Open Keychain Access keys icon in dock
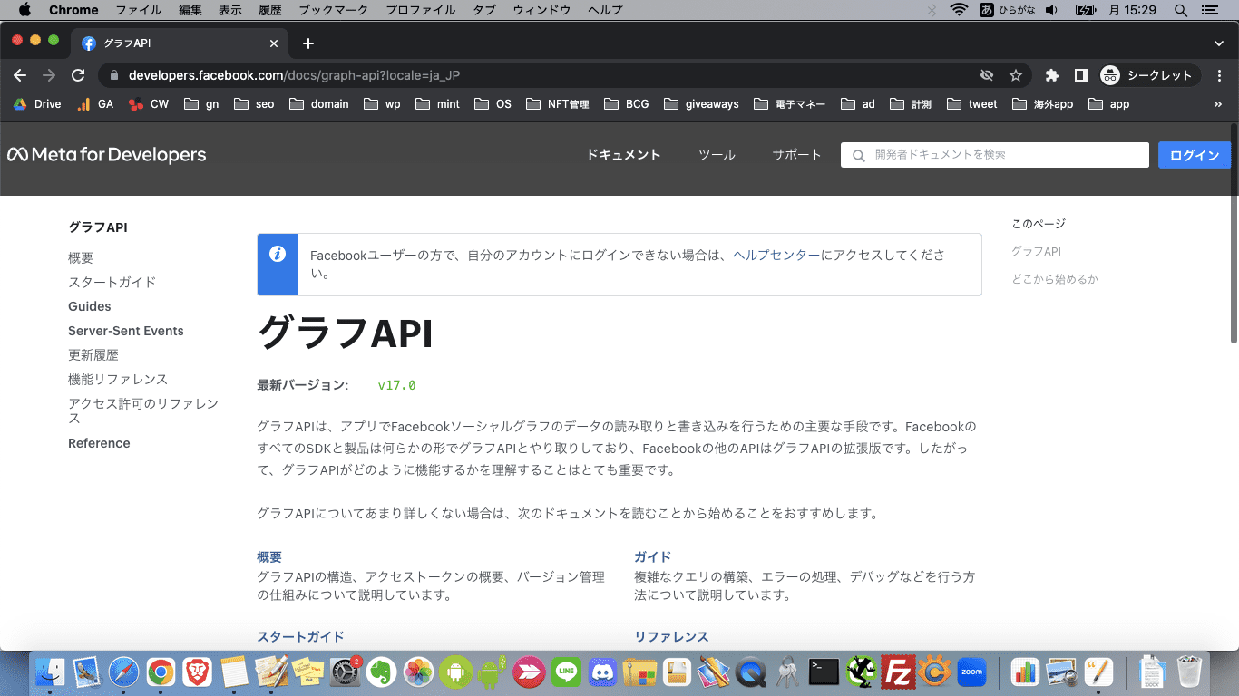 tap(788, 672)
